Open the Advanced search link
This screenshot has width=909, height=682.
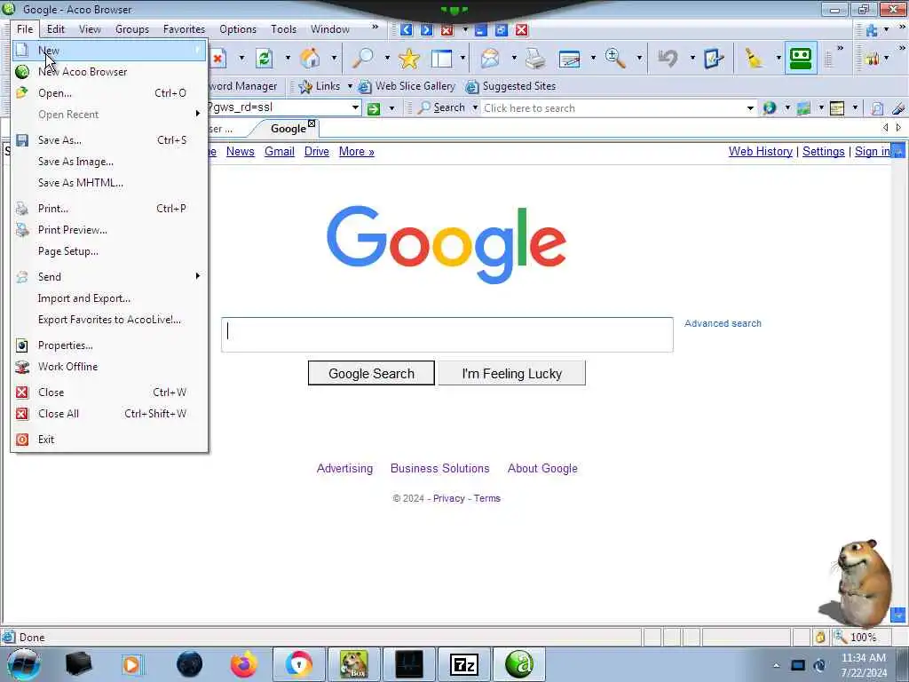(723, 323)
